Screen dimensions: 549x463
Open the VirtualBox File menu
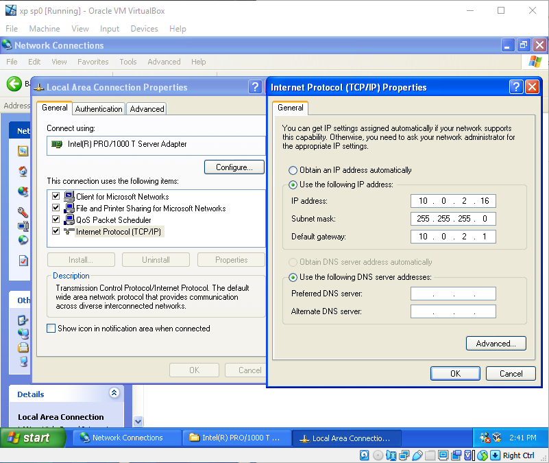[12, 29]
